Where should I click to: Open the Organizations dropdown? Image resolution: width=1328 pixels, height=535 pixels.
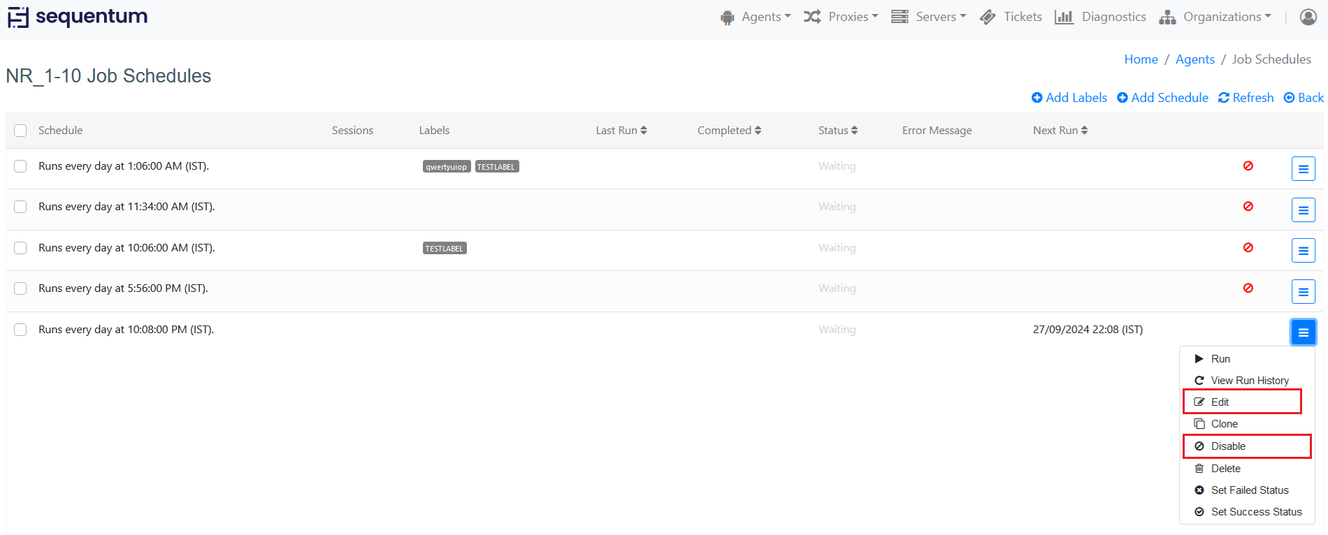(x=1215, y=17)
